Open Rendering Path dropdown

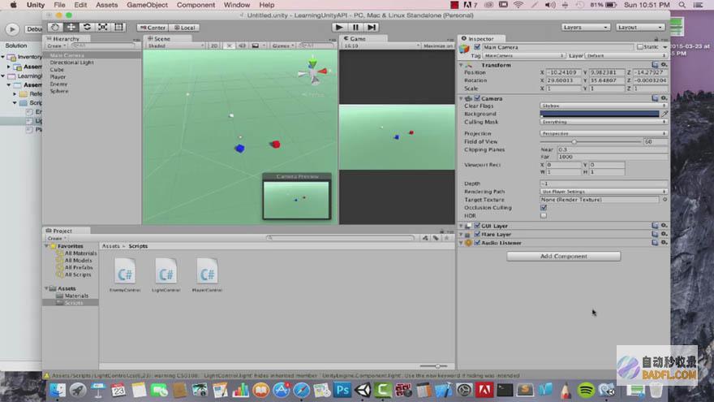tap(604, 192)
